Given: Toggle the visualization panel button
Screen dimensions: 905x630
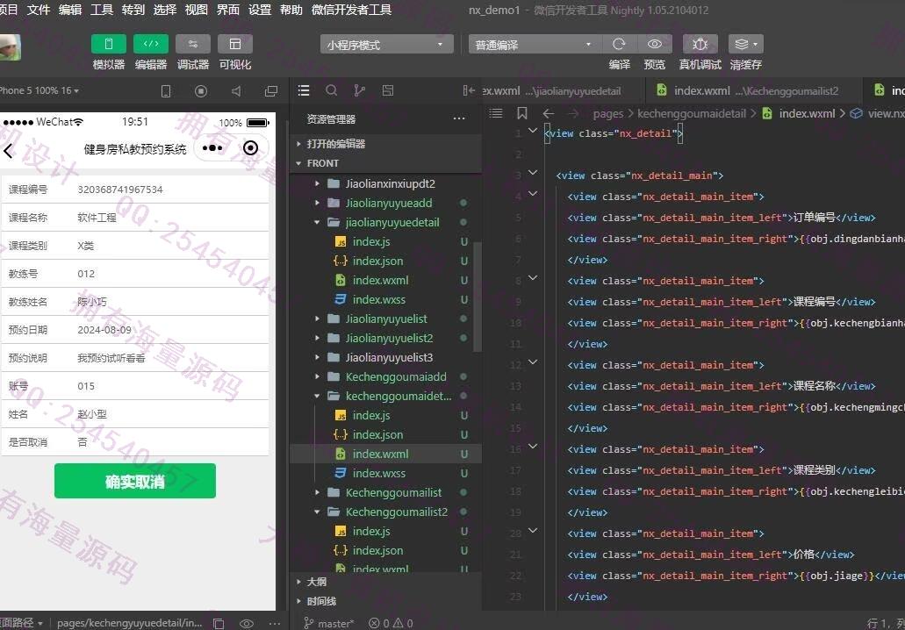Looking at the screenshot, I should 235,44.
